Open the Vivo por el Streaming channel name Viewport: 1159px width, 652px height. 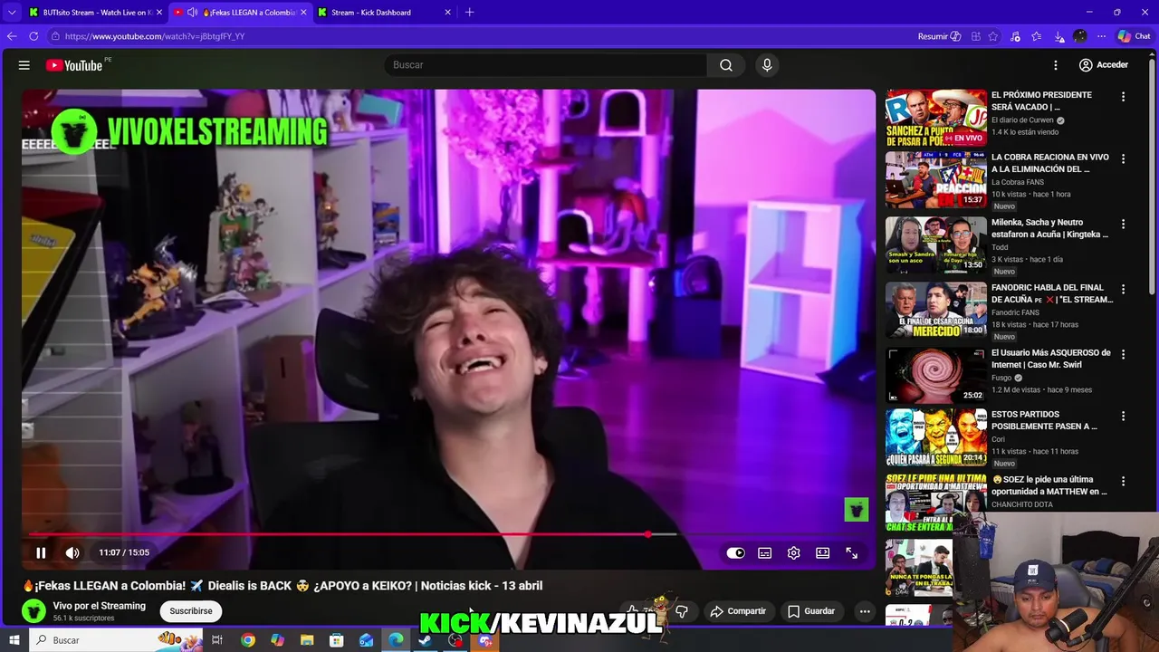tap(100, 606)
